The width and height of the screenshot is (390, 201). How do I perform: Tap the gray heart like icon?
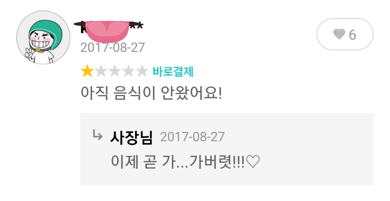(339, 34)
